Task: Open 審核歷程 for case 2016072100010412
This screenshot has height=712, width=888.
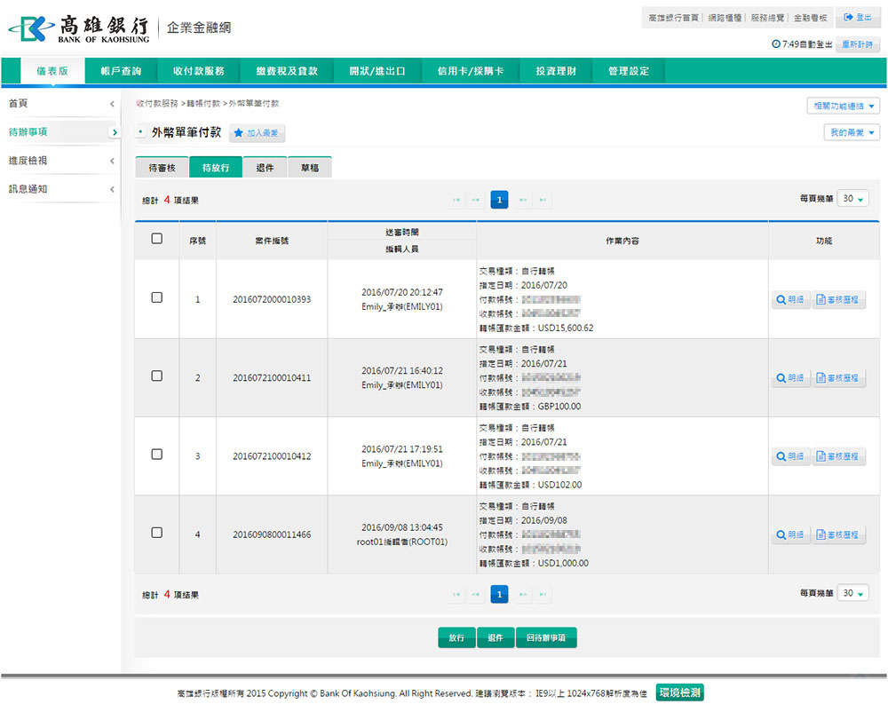Action: point(837,456)
